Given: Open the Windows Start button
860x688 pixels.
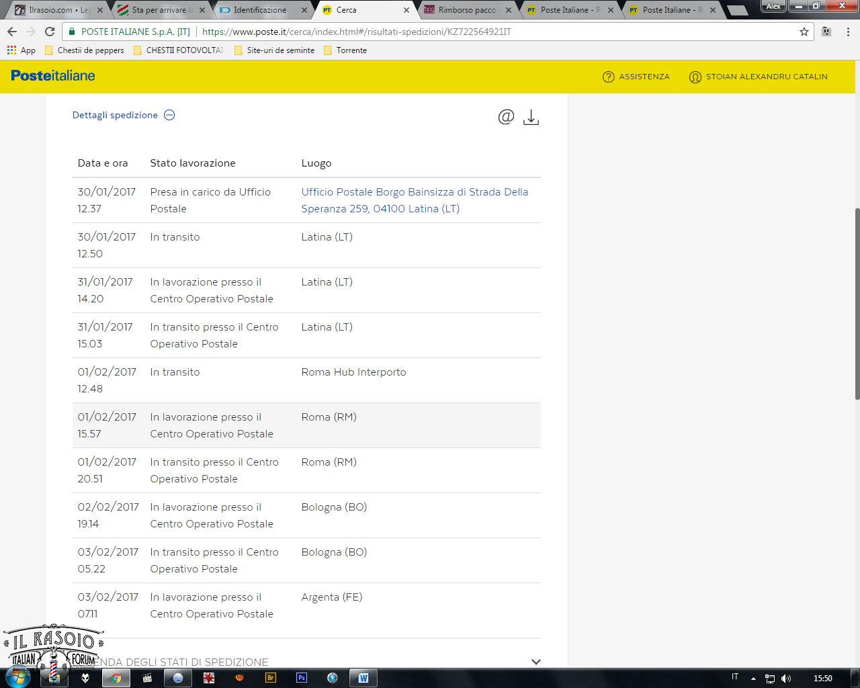Looking at the screenshot, I should point(18,678).
